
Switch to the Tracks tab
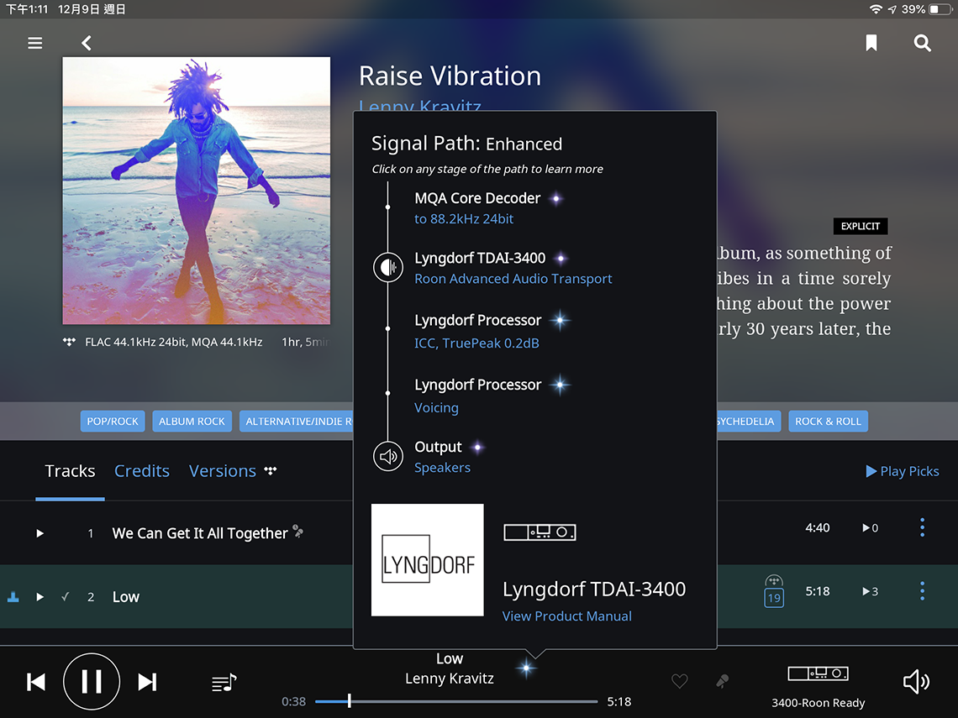click(x=70, y=471)
